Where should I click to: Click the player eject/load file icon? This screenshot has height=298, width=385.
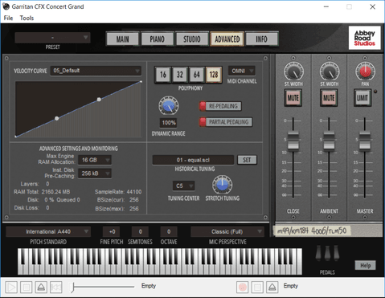[41, 288]
